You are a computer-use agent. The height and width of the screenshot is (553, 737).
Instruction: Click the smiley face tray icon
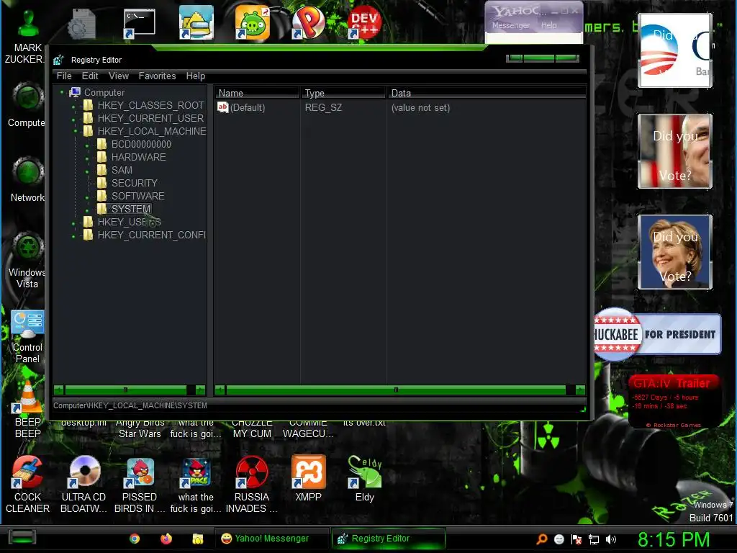pos(559,539)
